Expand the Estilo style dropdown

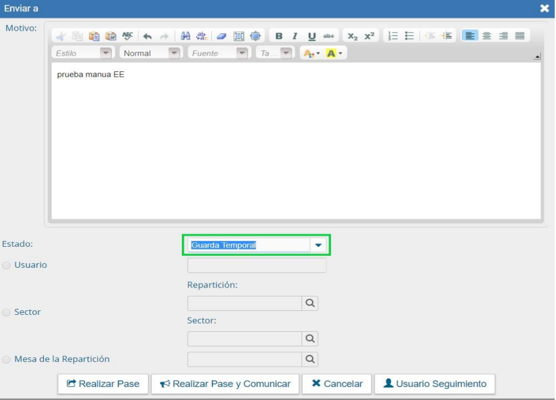pyautogui.click(x=105, y=53)
